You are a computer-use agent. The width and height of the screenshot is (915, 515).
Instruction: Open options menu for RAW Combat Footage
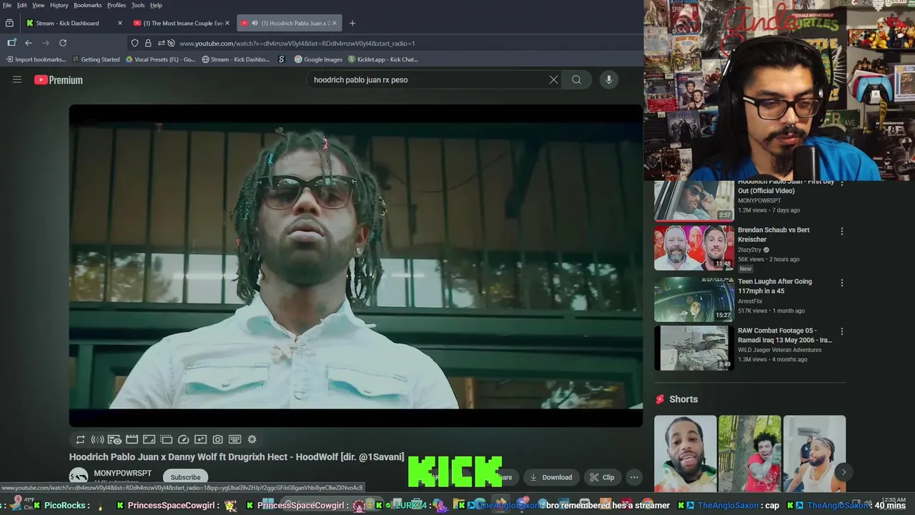coord(842,331)
